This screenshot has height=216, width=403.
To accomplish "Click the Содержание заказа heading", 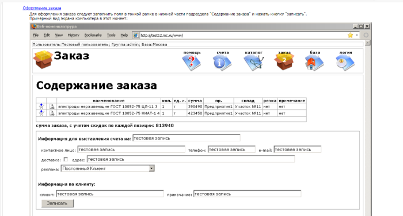I will 96,86.
